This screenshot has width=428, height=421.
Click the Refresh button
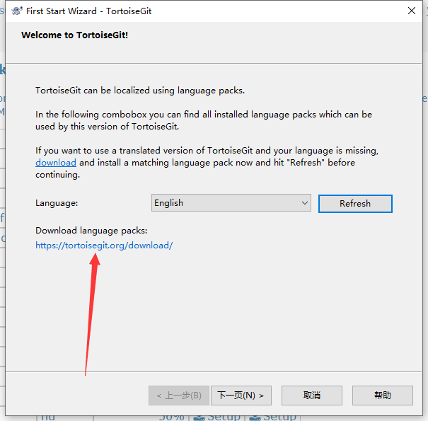(x=355, y=203)
